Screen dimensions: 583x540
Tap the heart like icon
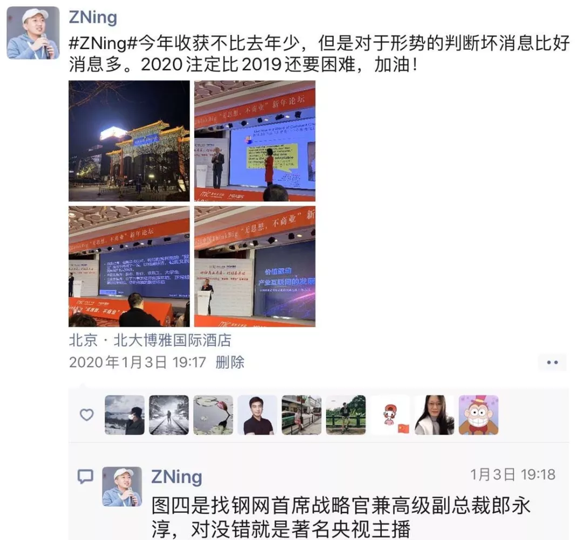coord(87,415)
